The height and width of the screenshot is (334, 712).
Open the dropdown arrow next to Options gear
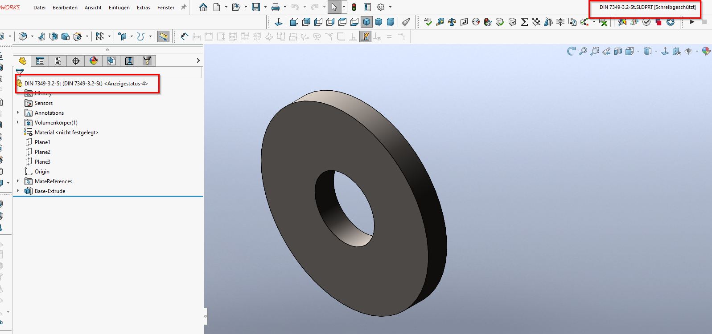(390, 7)
